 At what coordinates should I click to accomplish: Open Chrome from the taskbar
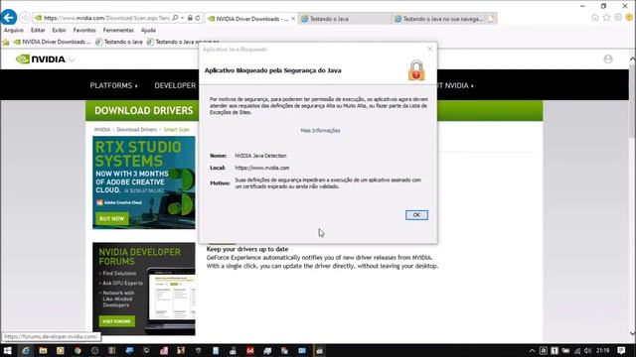tap(78, 350)
